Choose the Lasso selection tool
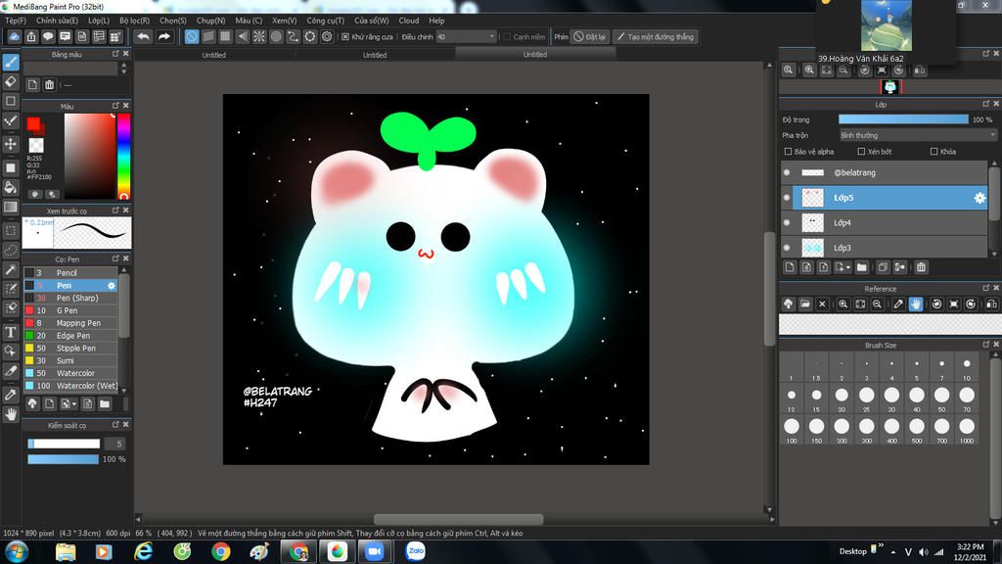Screen dimensions: 1002x564 click(x=11, y=250)
